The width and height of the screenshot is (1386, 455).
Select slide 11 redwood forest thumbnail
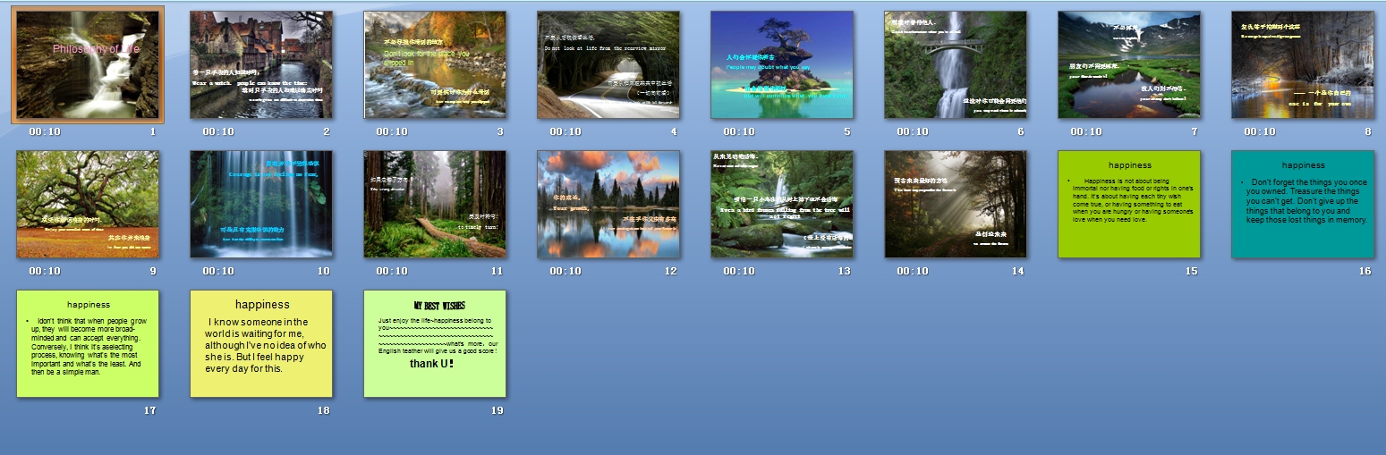point(435,204)
